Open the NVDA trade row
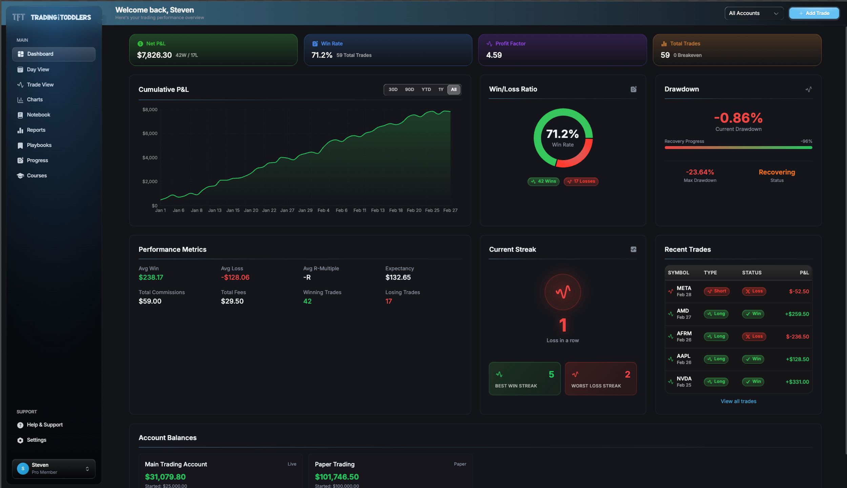This screenshot has width=847, height=488. [x=738, y=382]
